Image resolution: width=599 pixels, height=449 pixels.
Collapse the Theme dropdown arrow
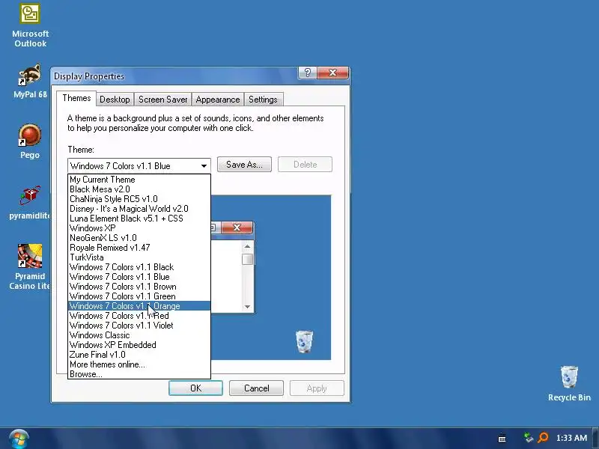point(204,166)
